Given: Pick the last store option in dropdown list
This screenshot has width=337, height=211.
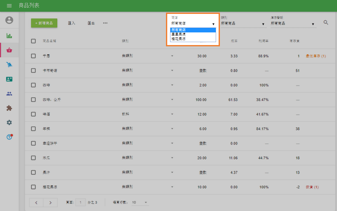Looking at the screenshot, I should (x=193, y=39).
